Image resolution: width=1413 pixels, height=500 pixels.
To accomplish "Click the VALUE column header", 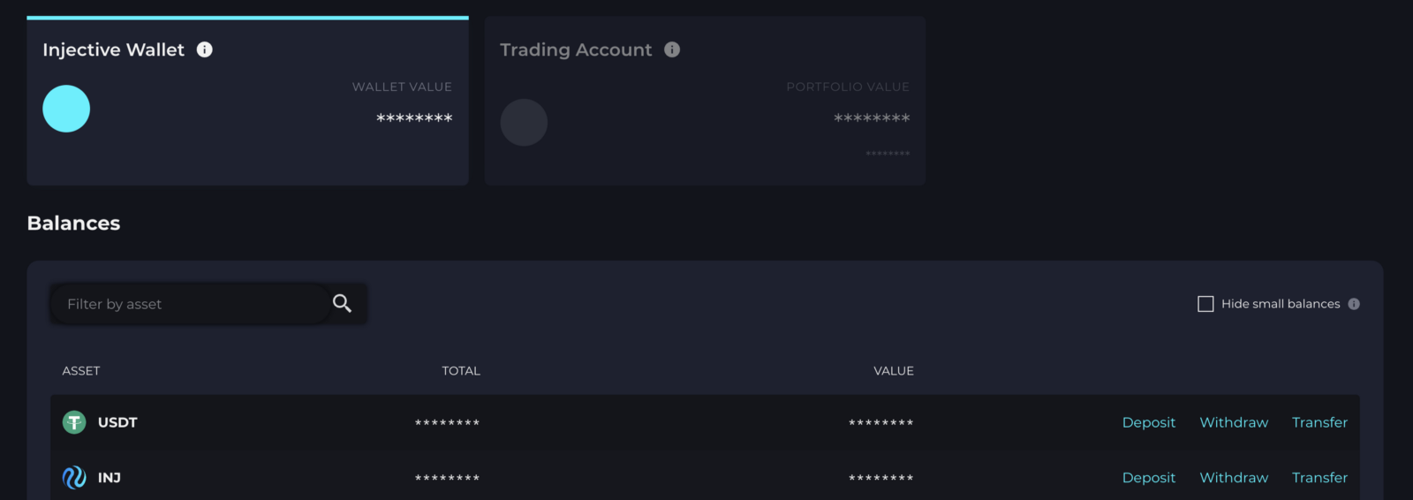I will point(894,371).
